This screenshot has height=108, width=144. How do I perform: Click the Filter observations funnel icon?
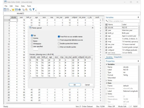coord(33,10)
